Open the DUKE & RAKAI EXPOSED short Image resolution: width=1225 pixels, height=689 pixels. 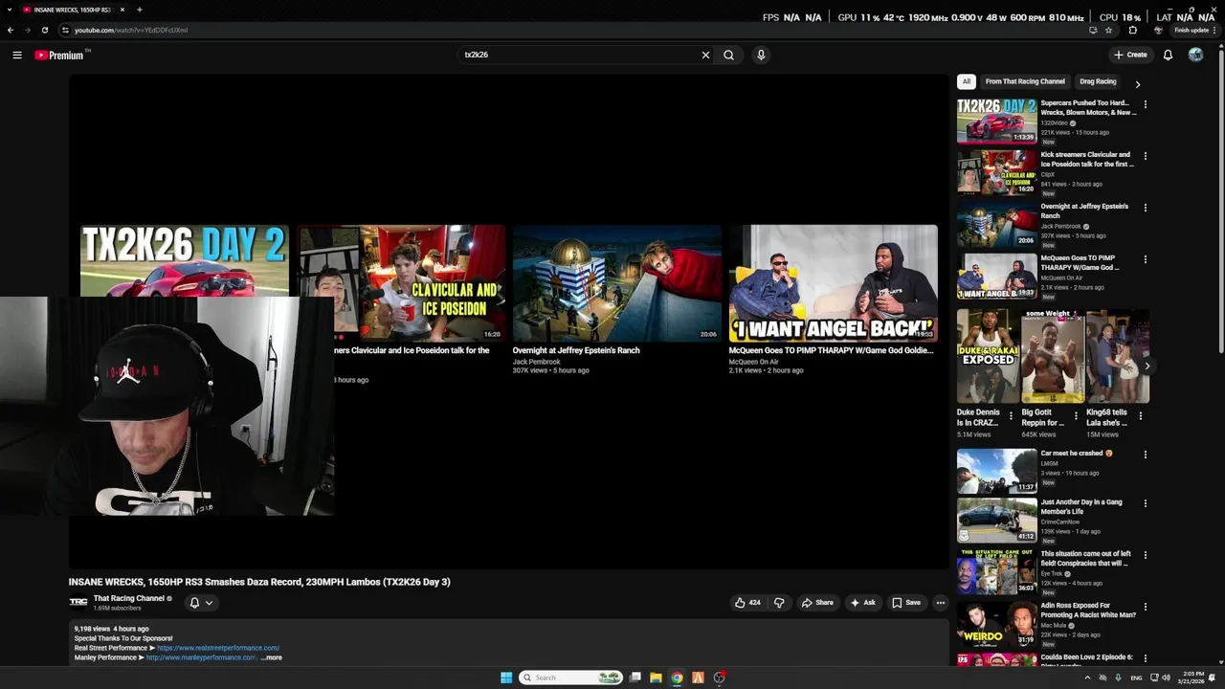pyautogui.click(x=988, y=356)
